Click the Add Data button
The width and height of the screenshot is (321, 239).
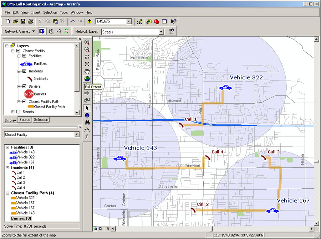coord(89,22)
